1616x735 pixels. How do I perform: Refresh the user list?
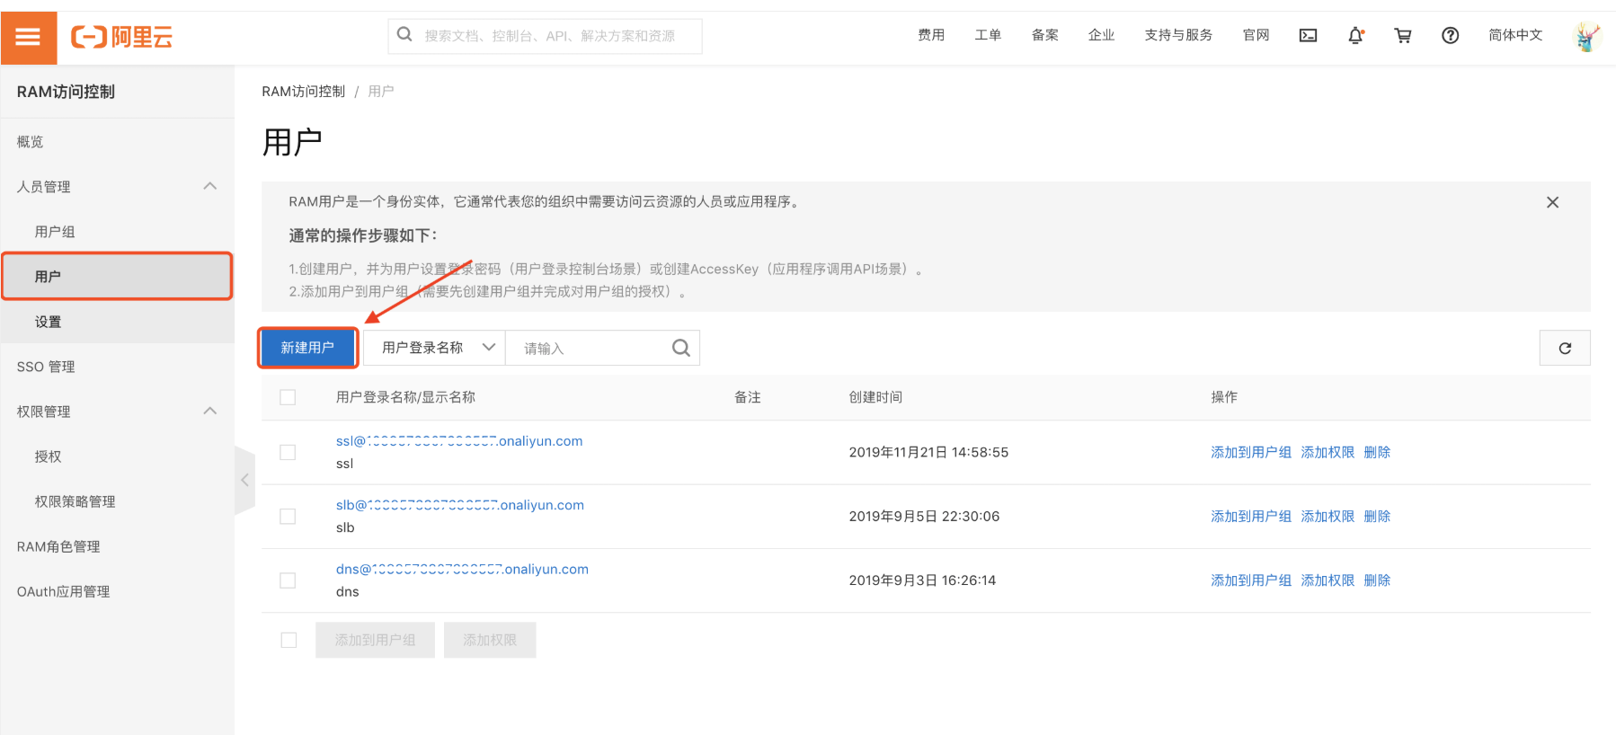tap(1564, 349)
